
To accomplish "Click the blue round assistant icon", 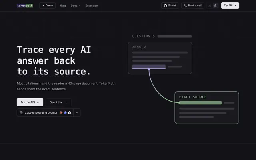I will (x=65, y=113).
